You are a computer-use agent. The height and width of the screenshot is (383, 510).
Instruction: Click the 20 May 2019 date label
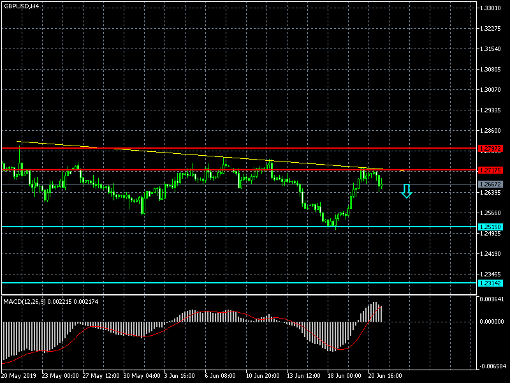(18, 376)
